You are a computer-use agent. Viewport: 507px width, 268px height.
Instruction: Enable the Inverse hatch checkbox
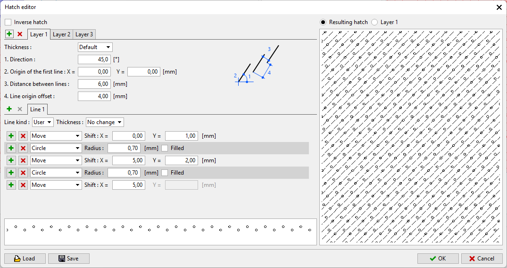tap(8, 22)
